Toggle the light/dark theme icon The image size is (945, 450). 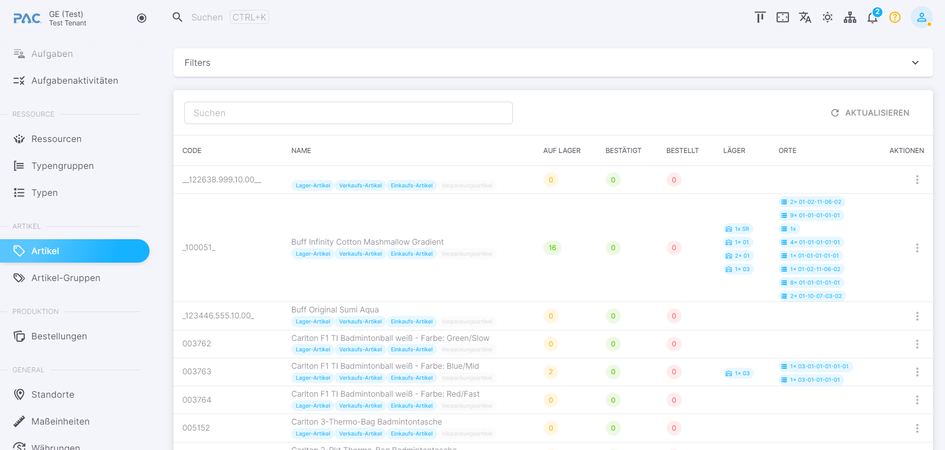coord(827,17)
